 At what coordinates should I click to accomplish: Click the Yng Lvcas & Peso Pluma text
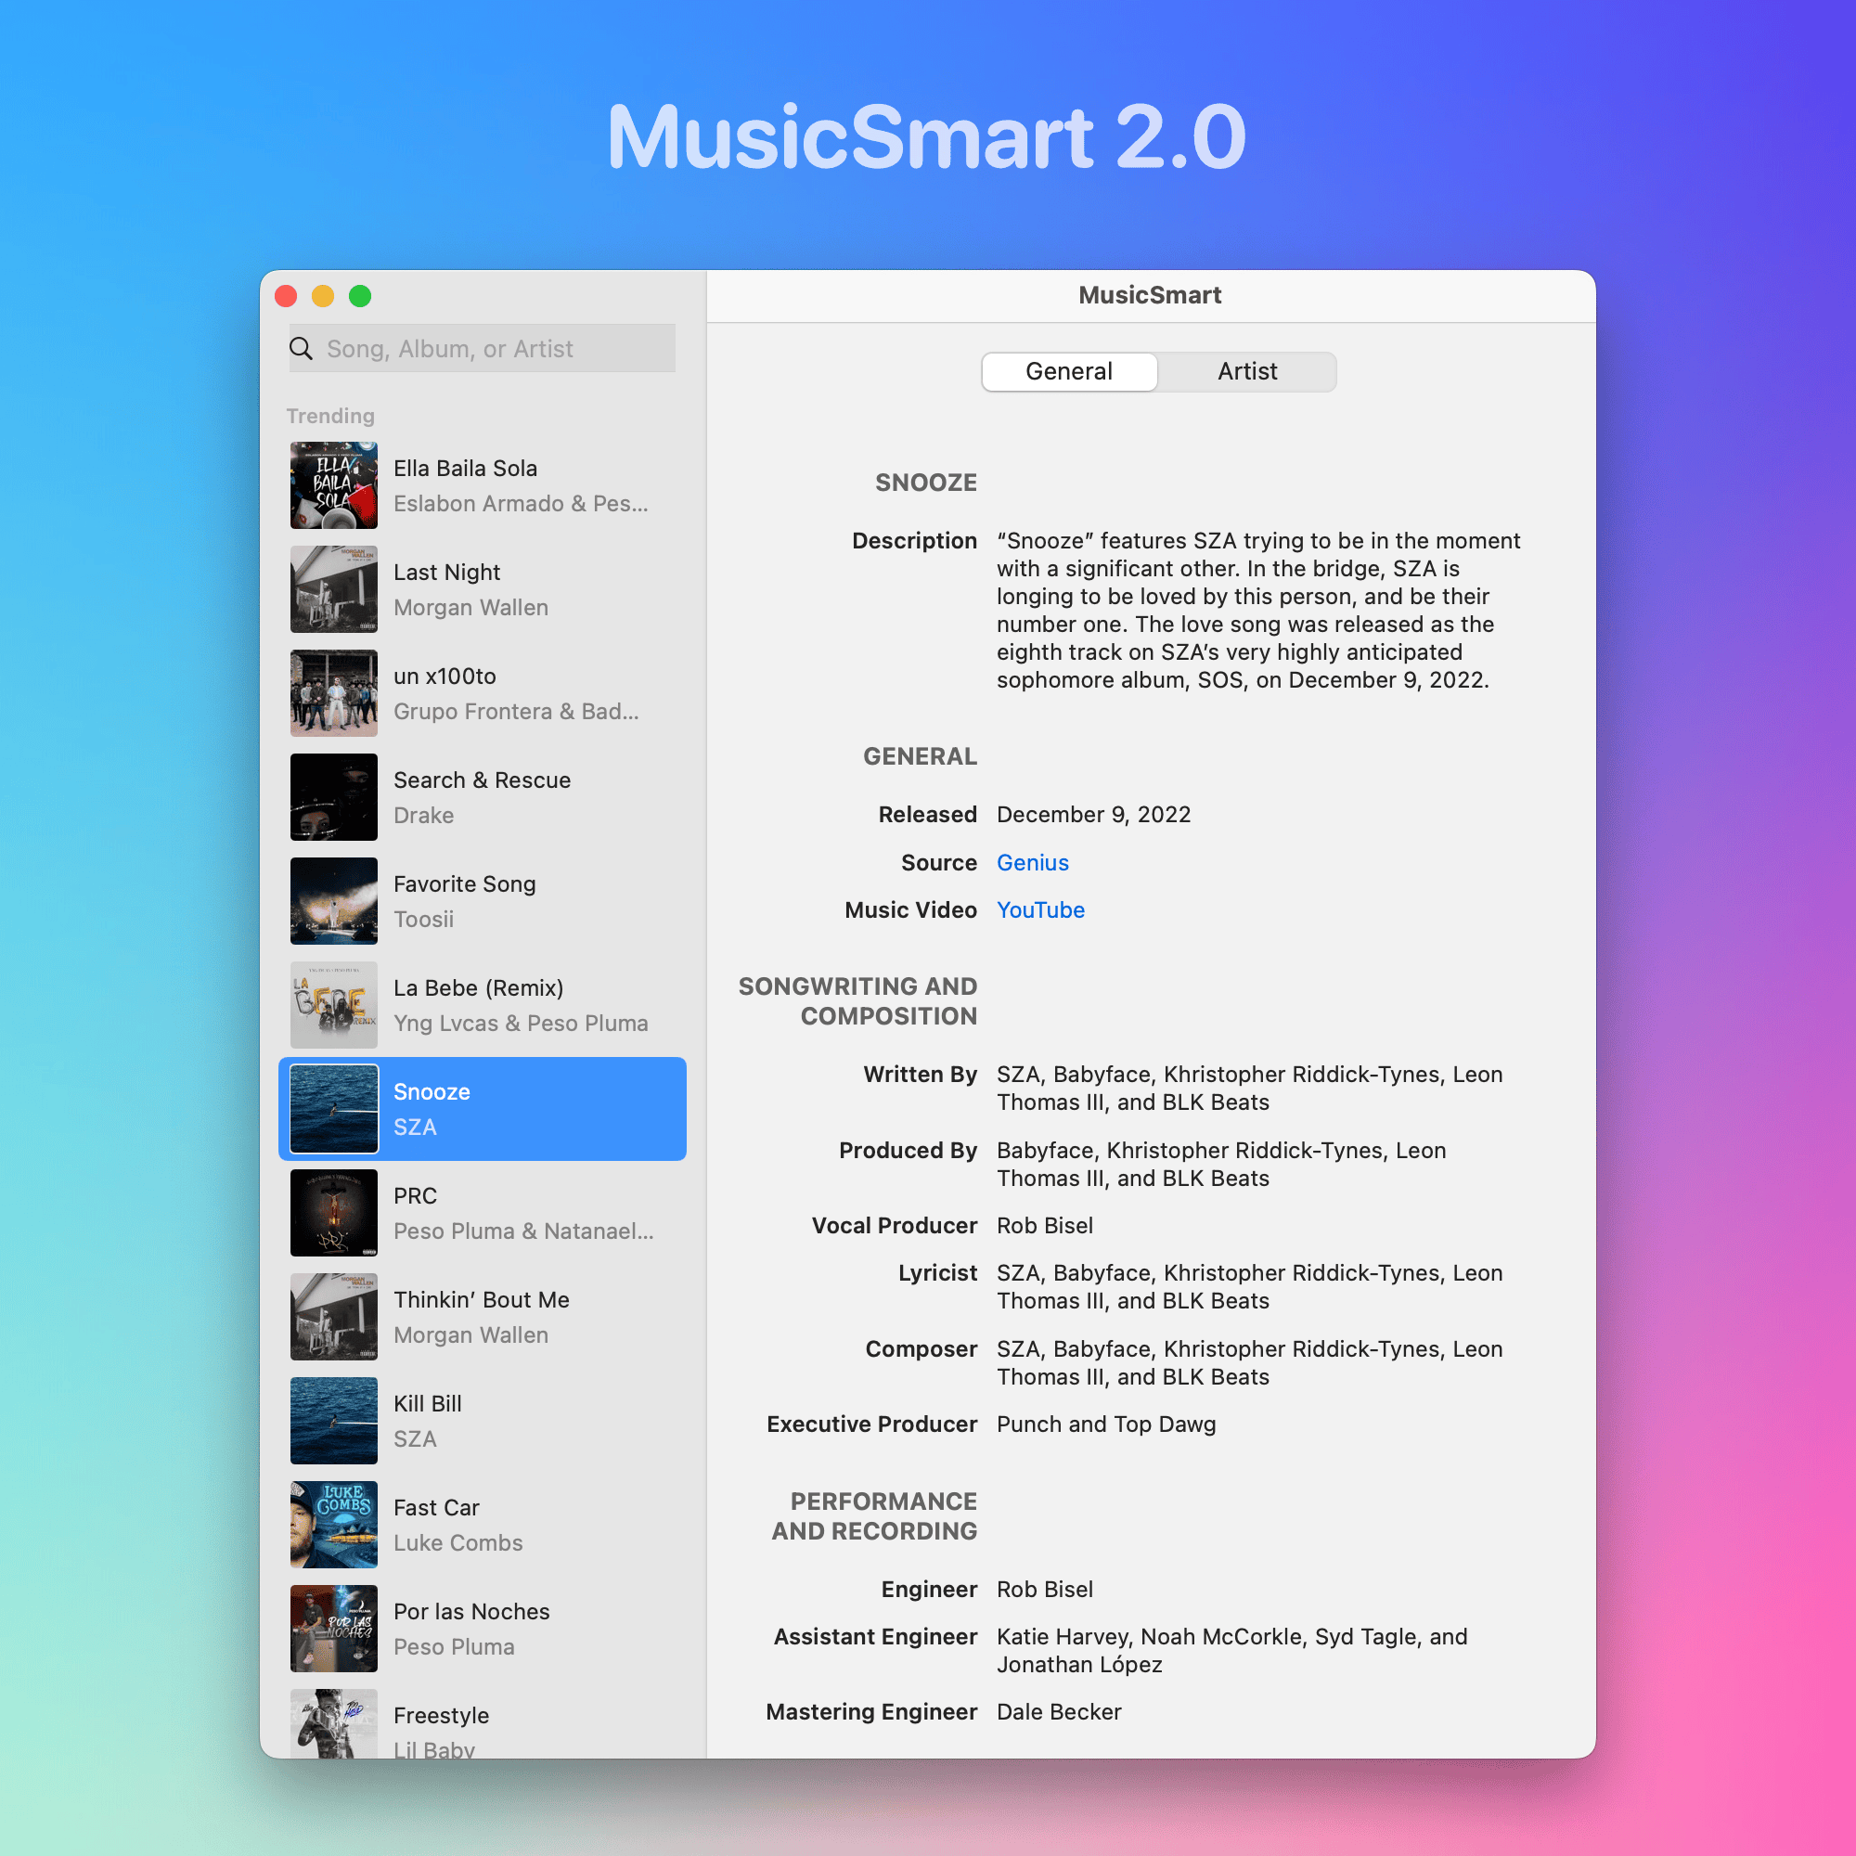(521, 1023)
